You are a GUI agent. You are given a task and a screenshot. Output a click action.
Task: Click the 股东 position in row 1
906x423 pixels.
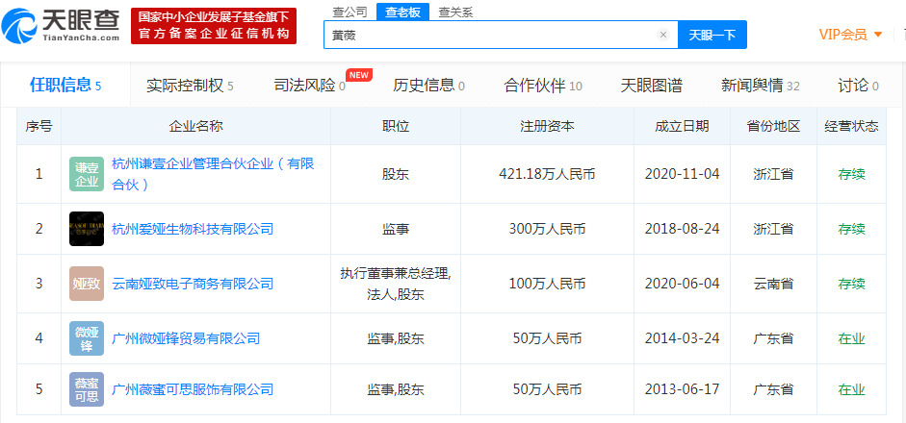click(x=396, y=174)
